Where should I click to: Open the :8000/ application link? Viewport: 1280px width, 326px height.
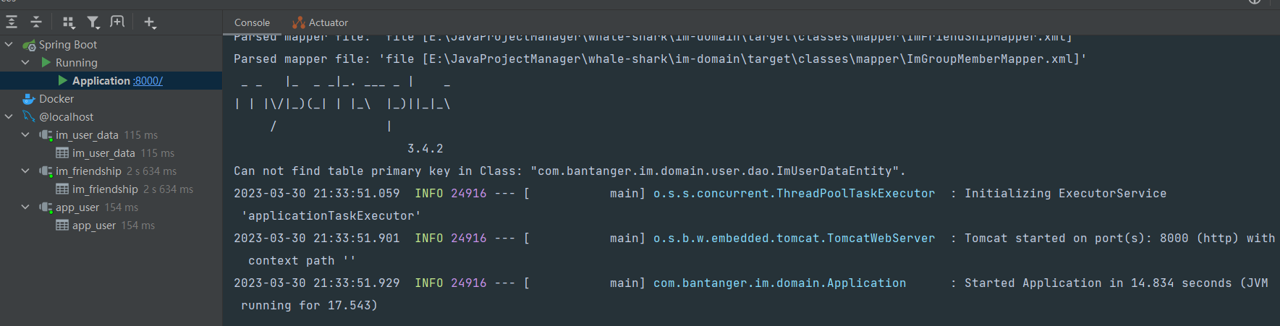click(148, 81)
